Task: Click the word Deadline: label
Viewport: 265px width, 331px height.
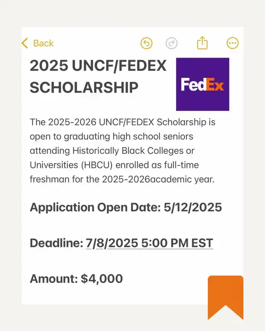Action: (57, 243)
